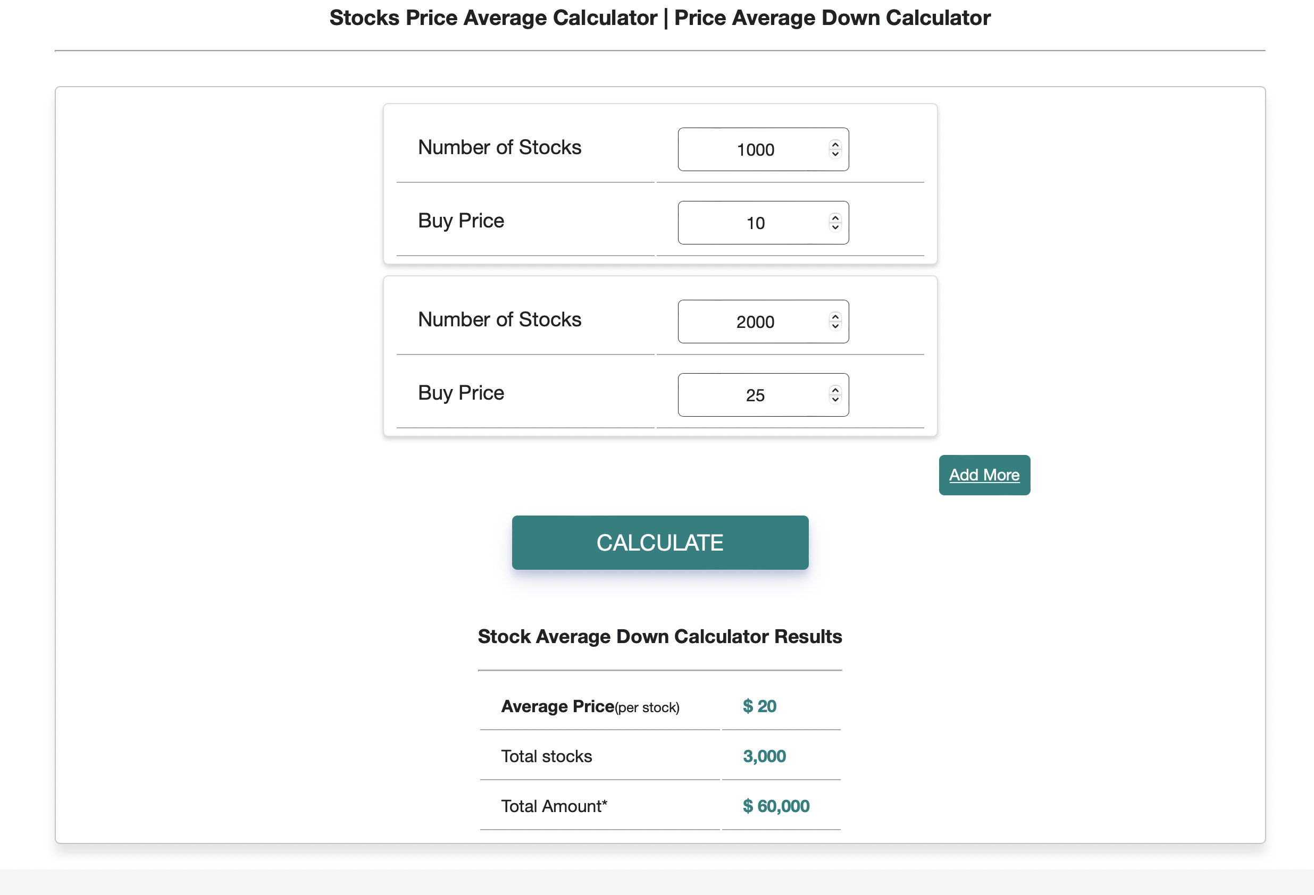Decrement the second Buy Price value
1314x895 pixels.
coord(835,400)
